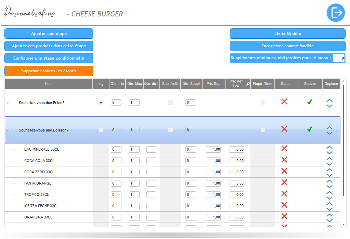The width and height of the screenshot is (350, 239).
Task: Collapse the Souhaitez-vous une Boisson step
Action: tap(8, 130)
